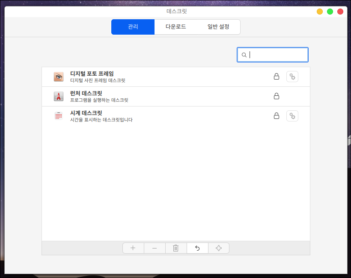
Task: Click the yellow minimize window button
Action: coord(320,12)
